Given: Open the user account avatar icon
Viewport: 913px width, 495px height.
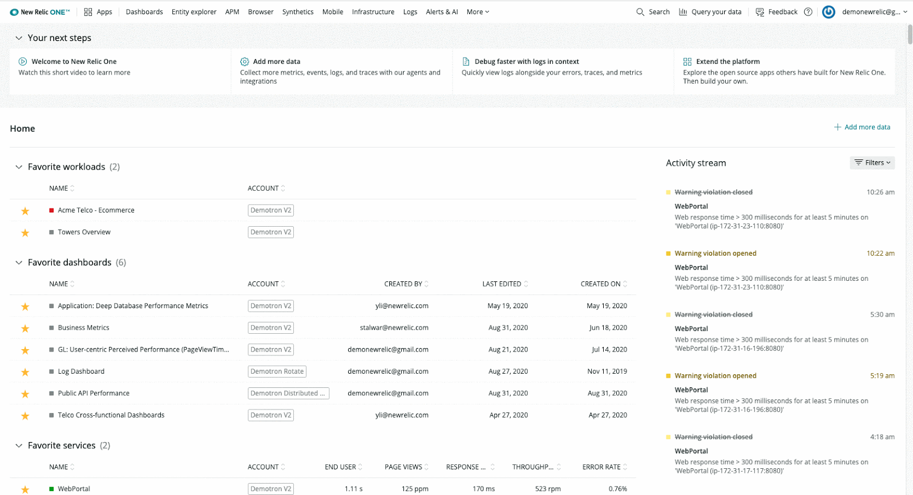Looking at the screenshot, I should point(829,12).
